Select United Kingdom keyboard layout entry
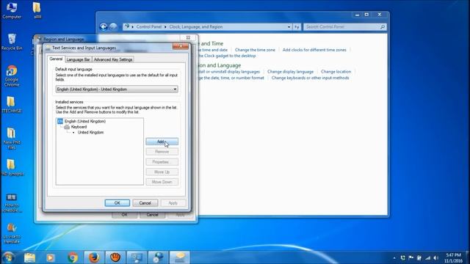This screenshot has height=264, width=470. coord(90,132)
